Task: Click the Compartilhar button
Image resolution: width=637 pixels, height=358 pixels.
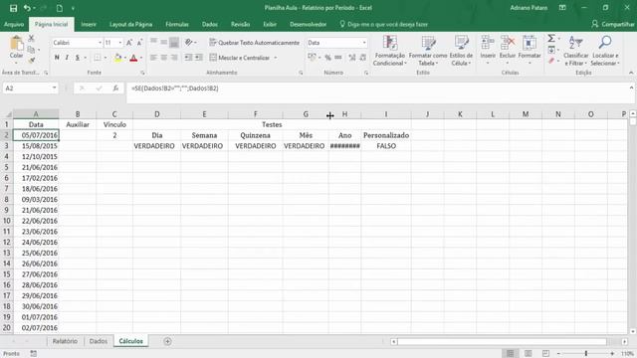Action: [x=613, y=24]
